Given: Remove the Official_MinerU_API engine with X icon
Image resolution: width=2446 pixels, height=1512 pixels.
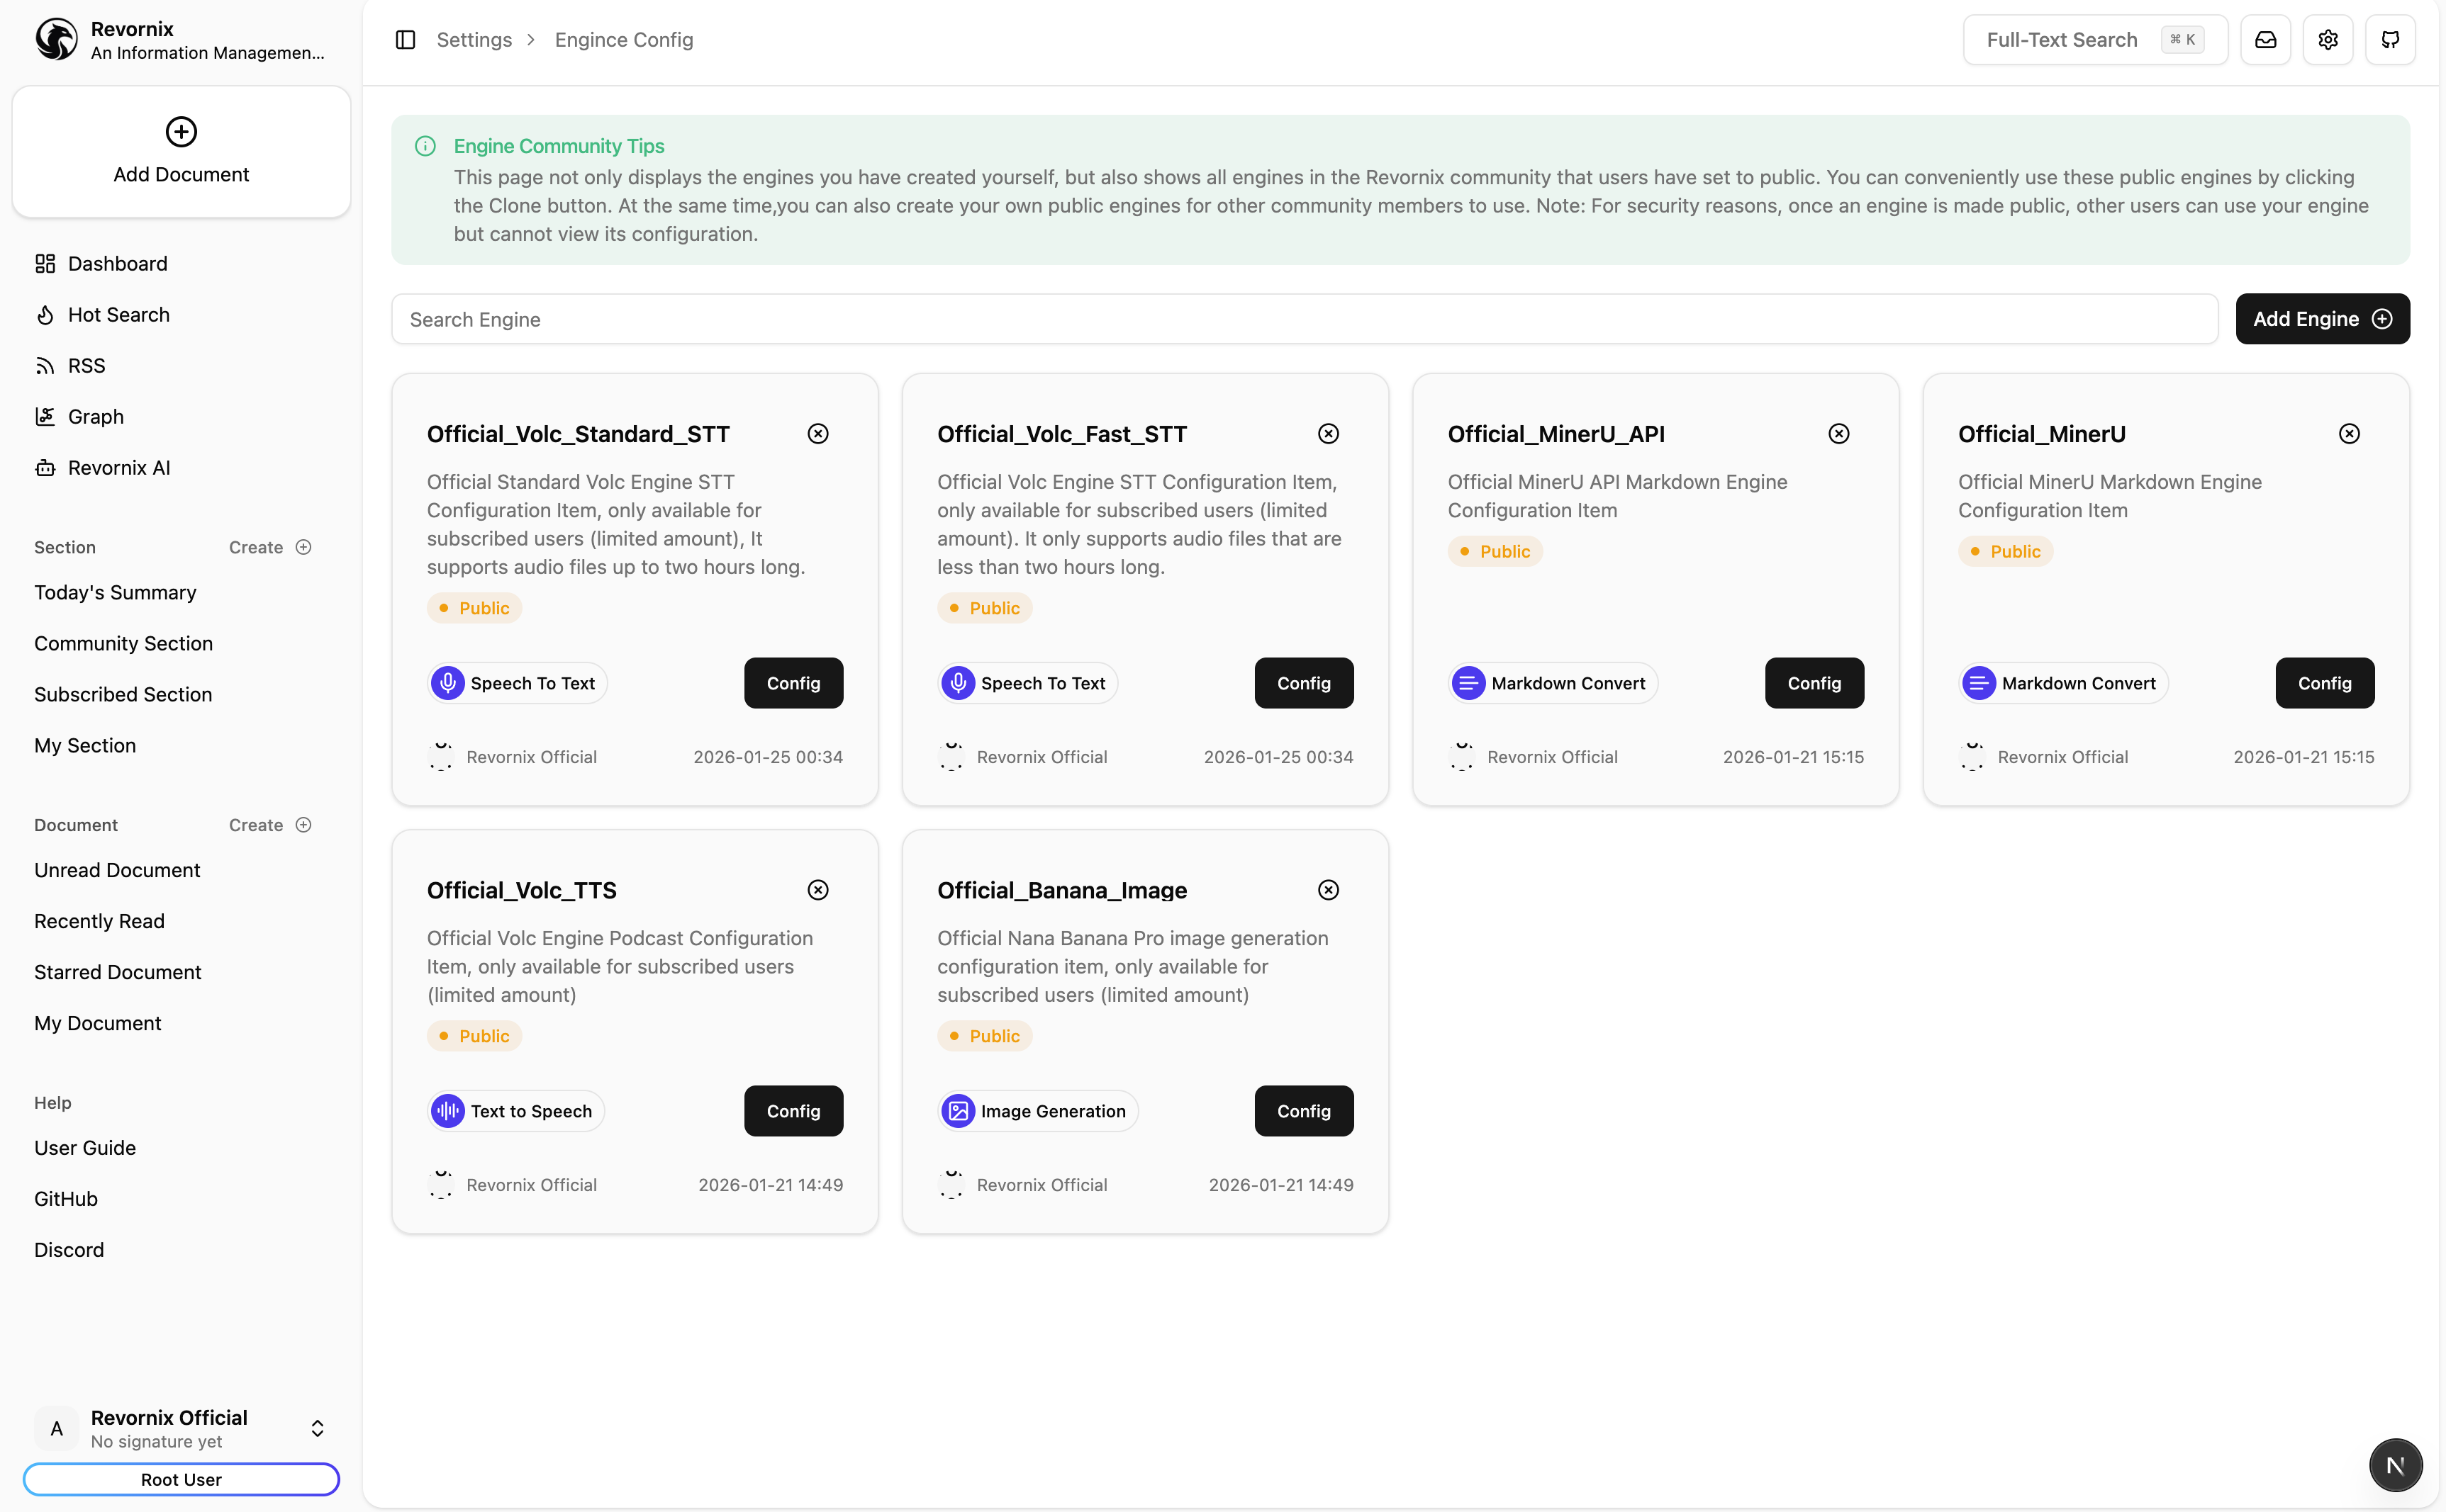Looking at the screenshot, I should 1838,434.
